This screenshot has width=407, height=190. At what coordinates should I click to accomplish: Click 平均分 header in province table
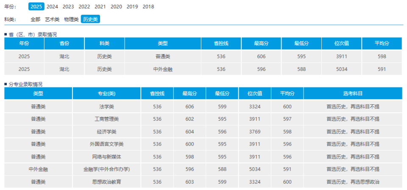[382, 43]
